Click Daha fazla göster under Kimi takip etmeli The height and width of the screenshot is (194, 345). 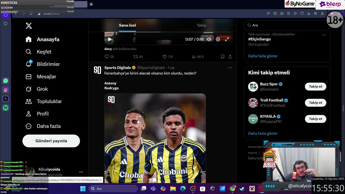[263, 133]
